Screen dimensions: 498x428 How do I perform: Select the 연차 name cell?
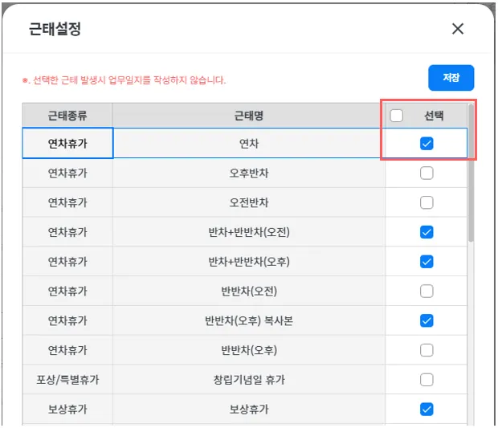(249, 144)
